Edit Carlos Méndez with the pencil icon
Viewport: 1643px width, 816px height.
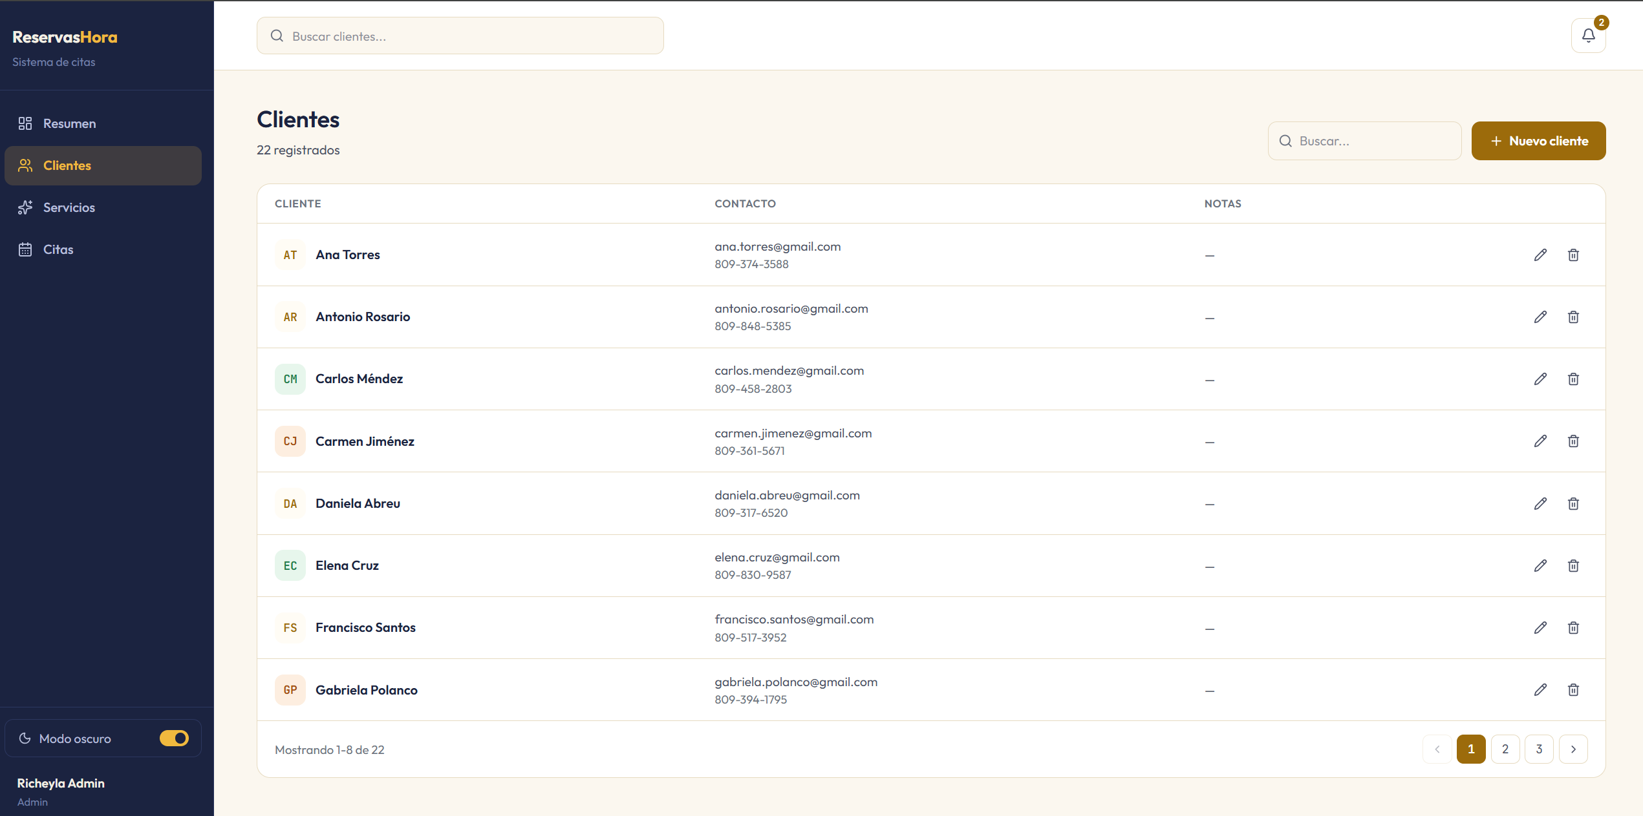[1540, 379]
